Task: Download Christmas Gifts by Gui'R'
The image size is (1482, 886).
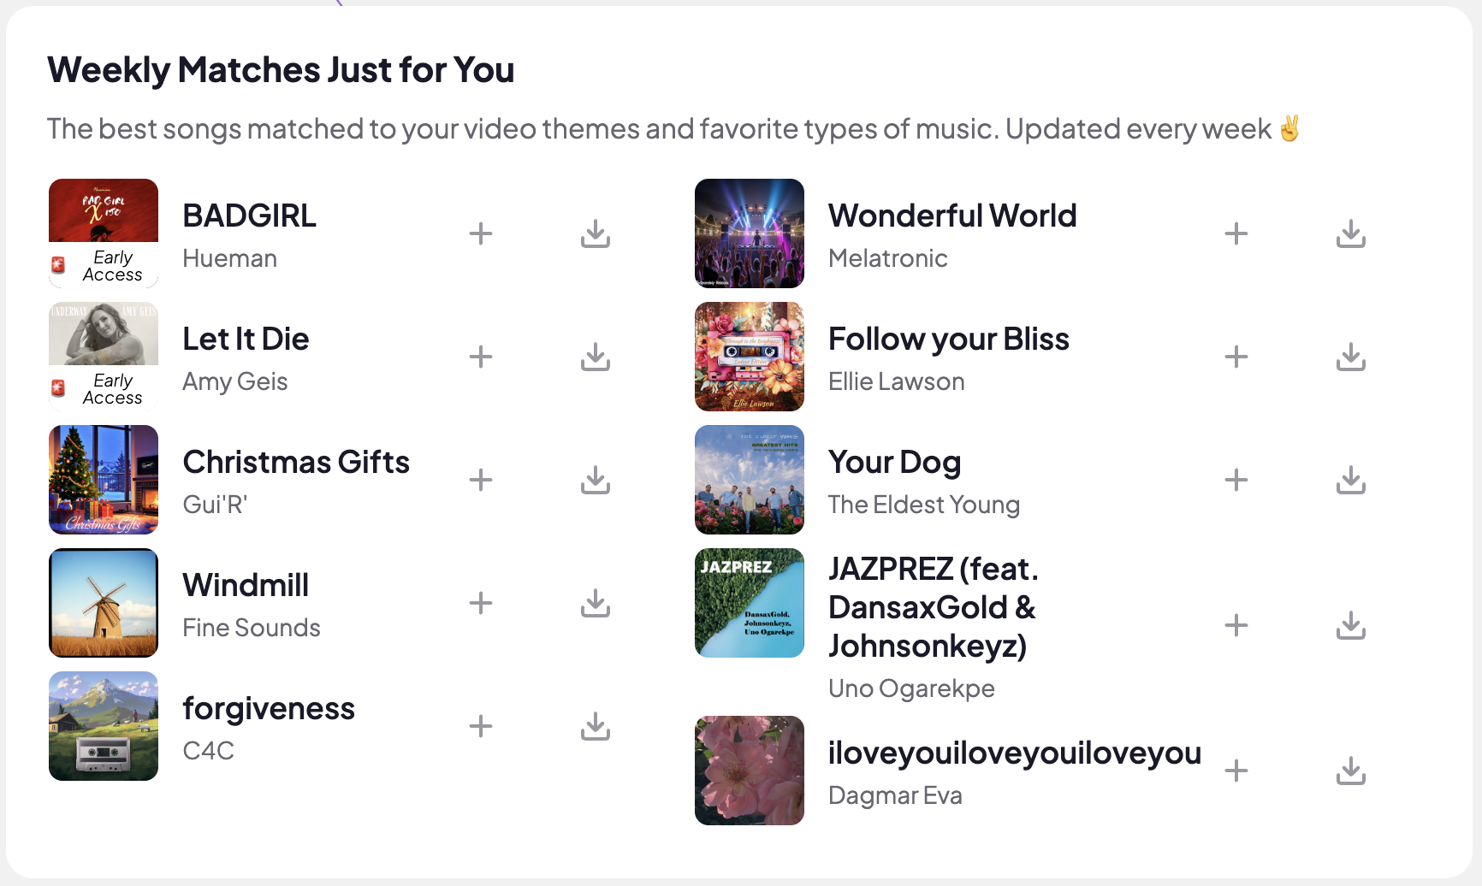Action: click(596, 480)
